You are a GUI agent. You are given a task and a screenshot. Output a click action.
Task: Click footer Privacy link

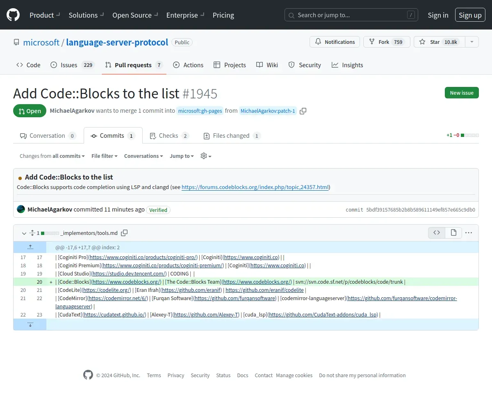point(176,375)
